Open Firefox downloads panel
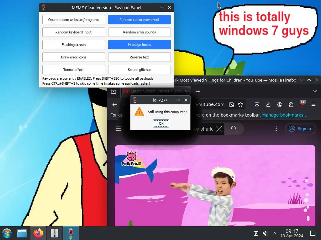321x240 pixels. tap(268, 104)
